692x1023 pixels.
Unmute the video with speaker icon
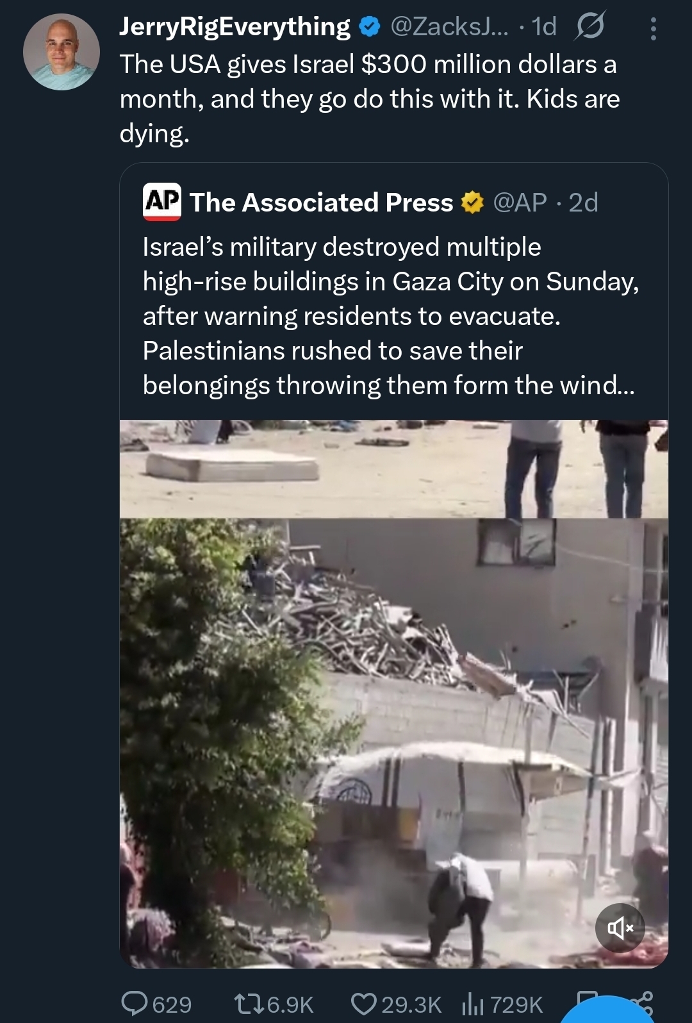coord(620,927)
